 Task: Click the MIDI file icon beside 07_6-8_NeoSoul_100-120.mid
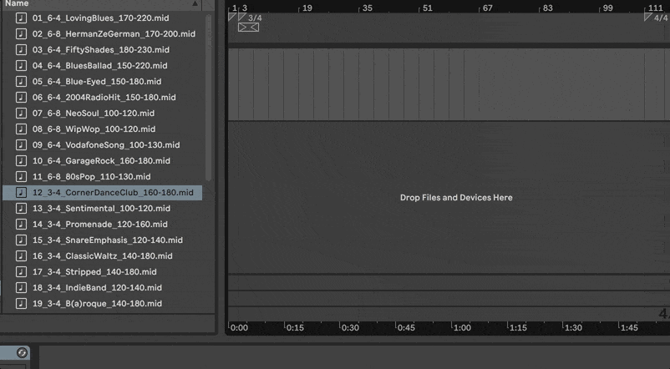(21, 113)
